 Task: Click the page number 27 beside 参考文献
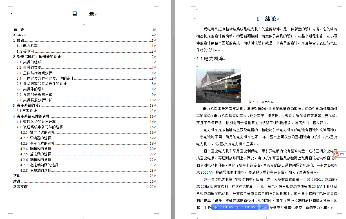pos(151,187)
